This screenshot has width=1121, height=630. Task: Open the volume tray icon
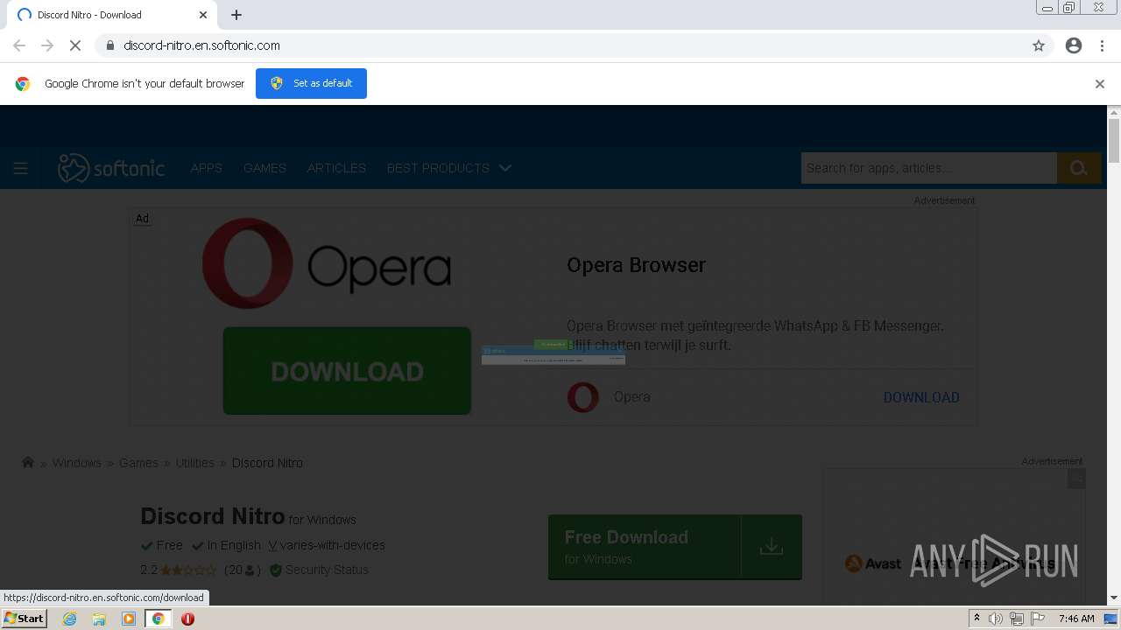point(996,619)
